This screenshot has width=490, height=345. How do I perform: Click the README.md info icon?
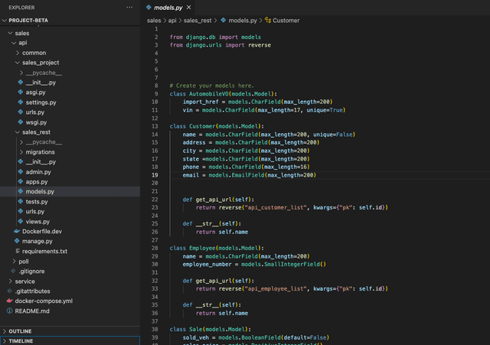pos(9,311)
